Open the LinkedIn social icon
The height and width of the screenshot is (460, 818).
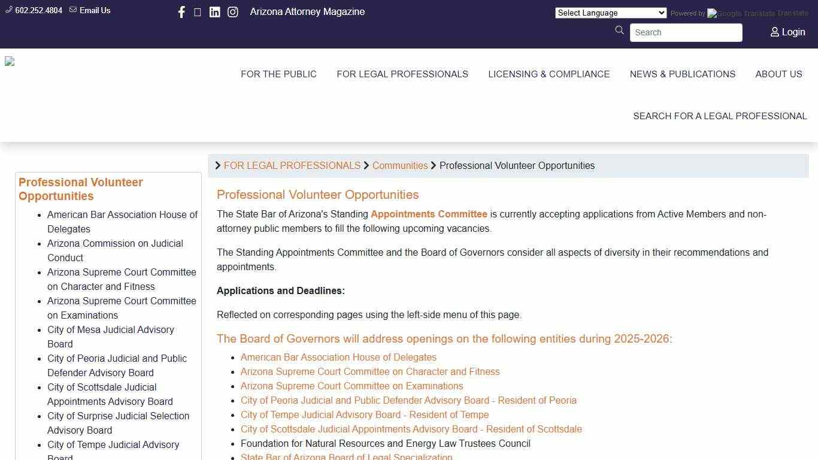coord(214,12)
